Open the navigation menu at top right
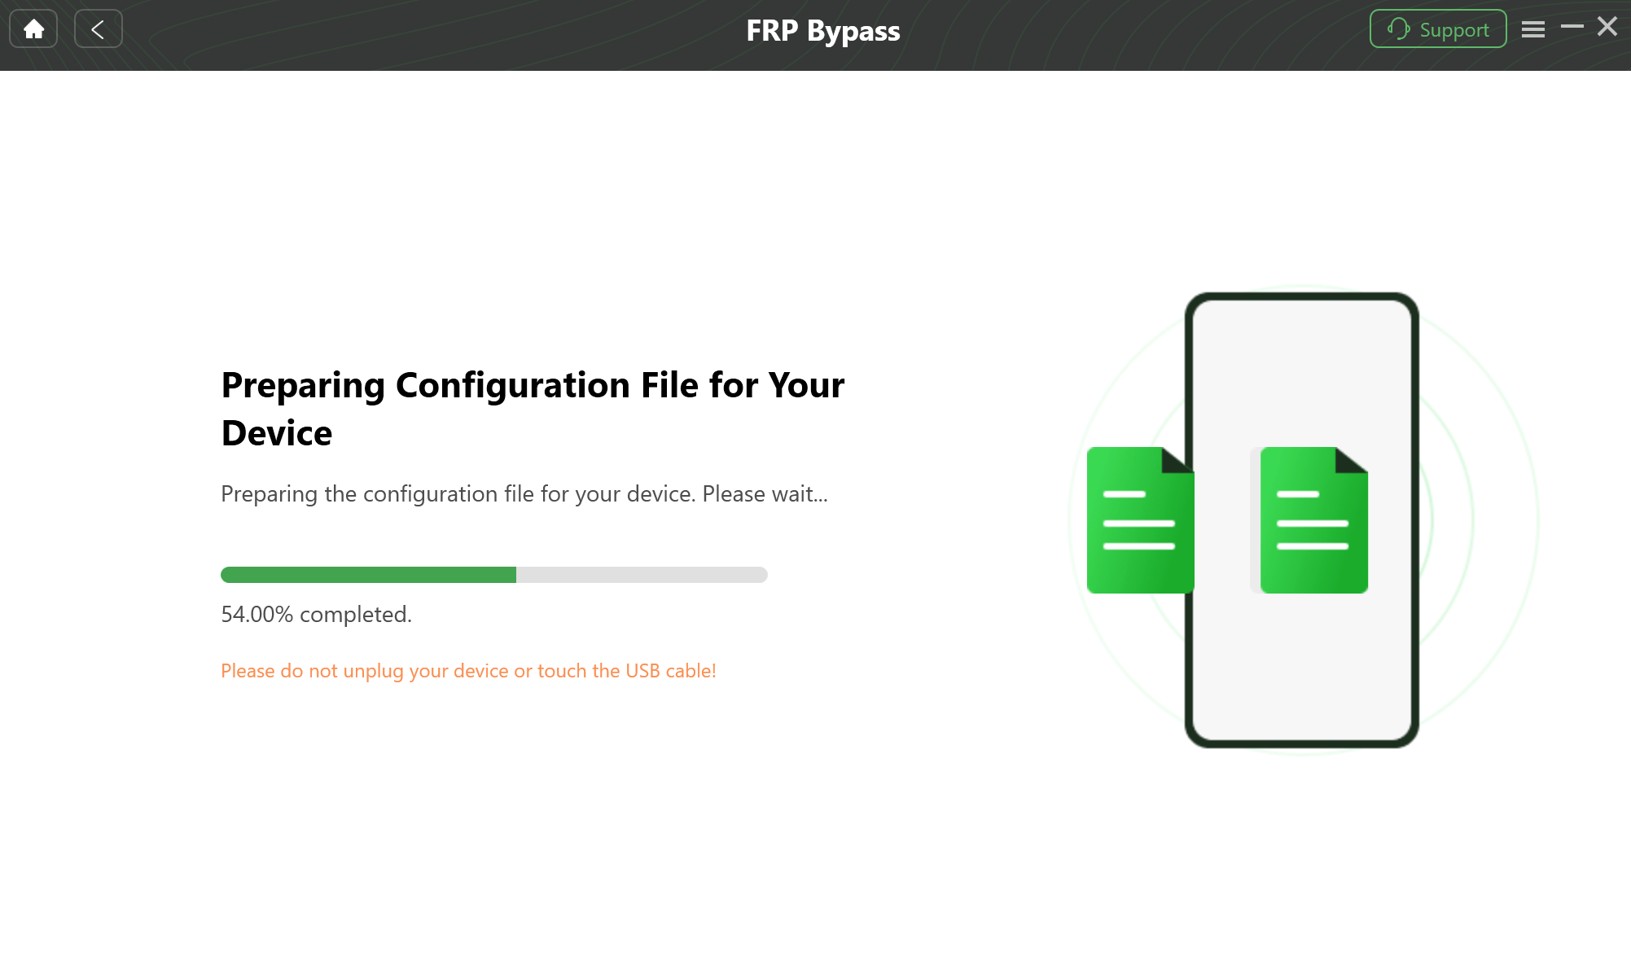This screenshot has width=1631, height=964. [1532, 28]
